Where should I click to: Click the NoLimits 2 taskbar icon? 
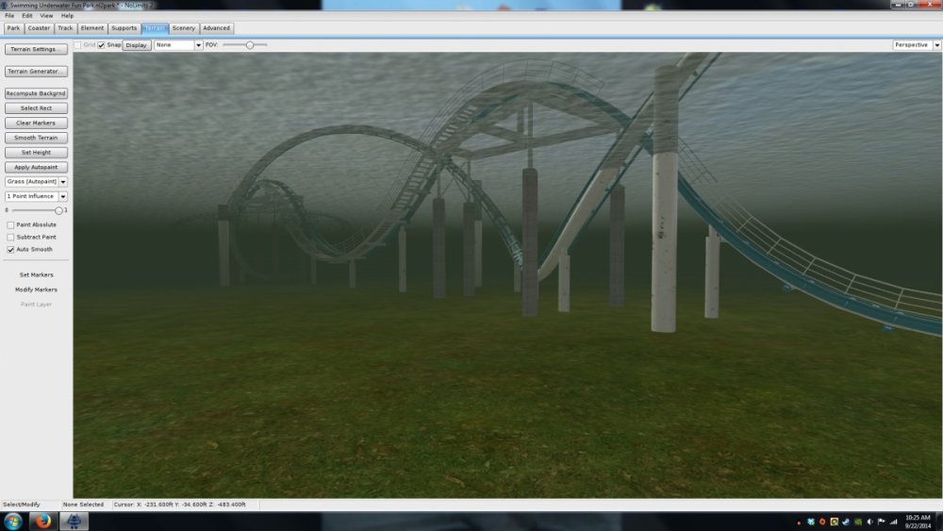click(74, 522)
